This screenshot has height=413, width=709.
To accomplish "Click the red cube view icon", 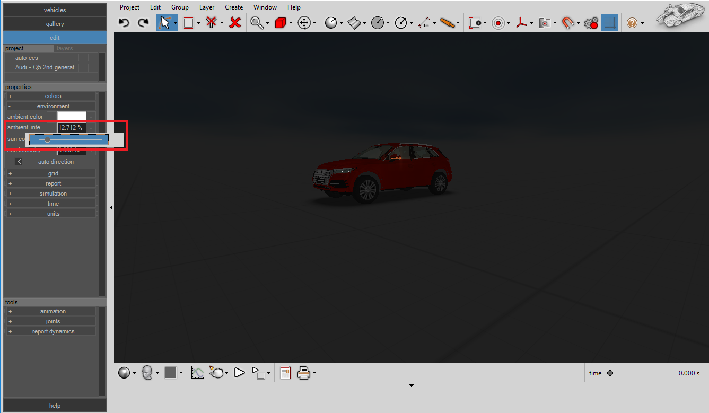I will [x=281, y=23].
